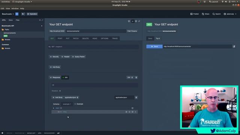The width and height of the screenshot is (240, 135).
Task: Click the tag icon beside Operation
Action: pyautogui.click(x=23, y=14)
